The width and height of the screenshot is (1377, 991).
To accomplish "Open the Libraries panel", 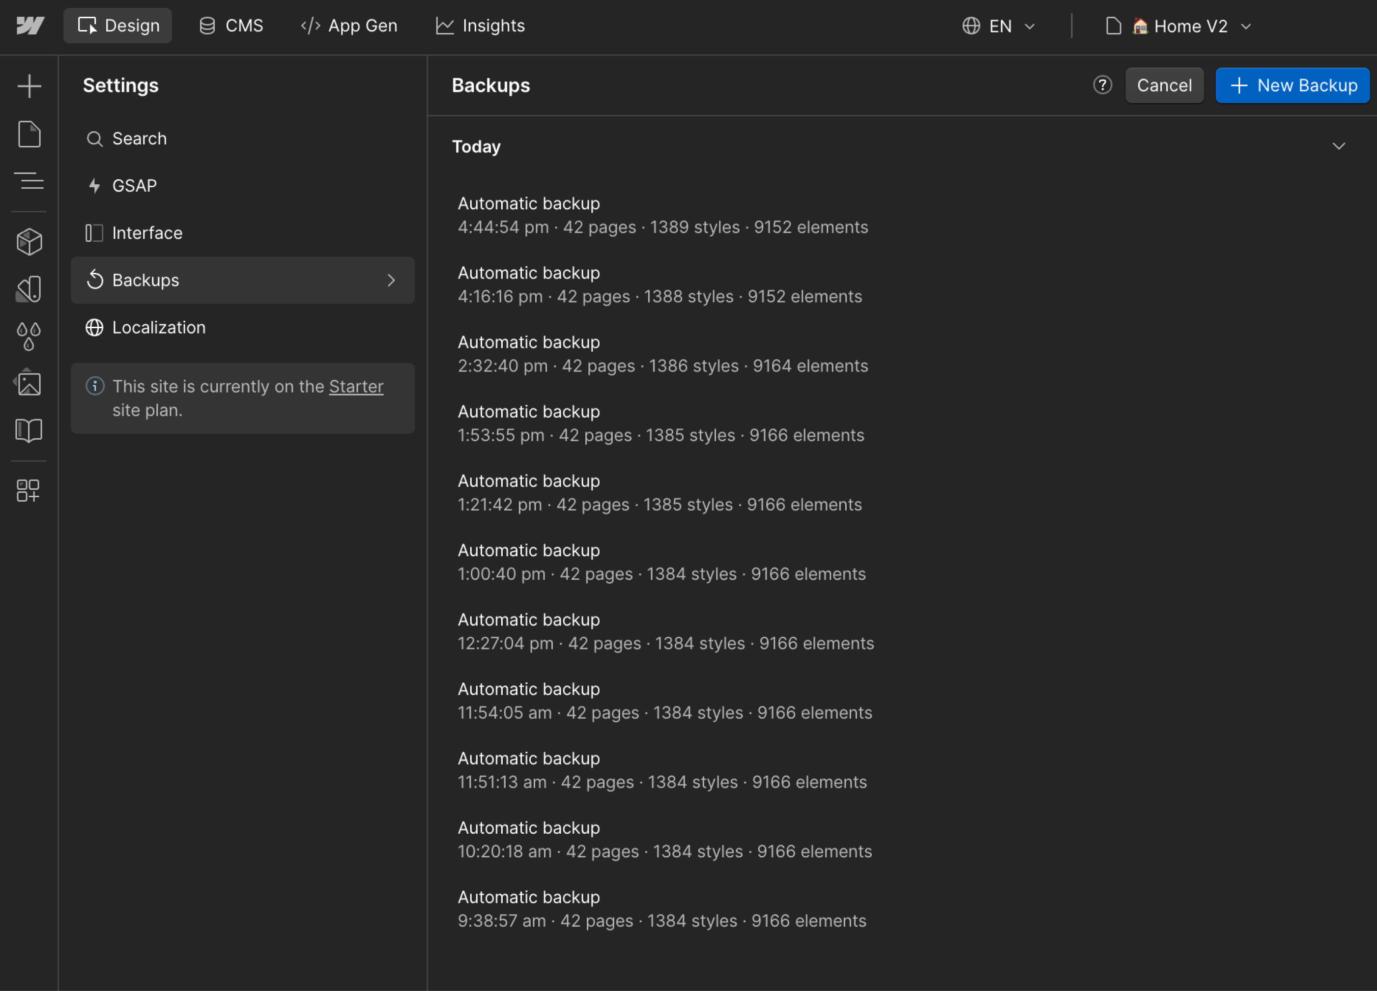I will [x=29, y=430].
